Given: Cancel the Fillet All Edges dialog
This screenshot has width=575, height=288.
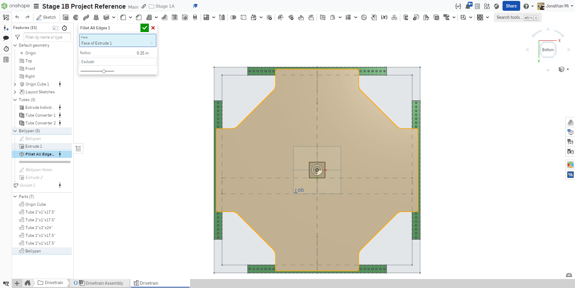Looking at the screenshot, I should [x=153, y=28].
